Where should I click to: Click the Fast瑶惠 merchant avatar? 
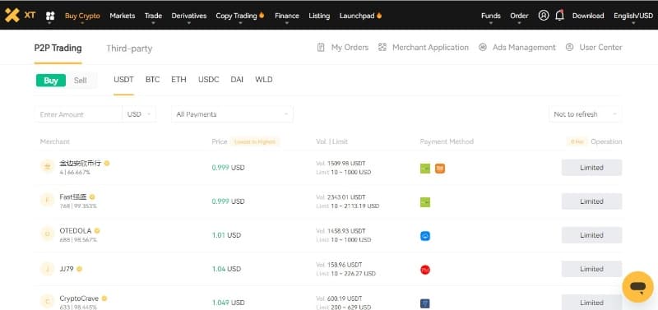tap(47, 201)
